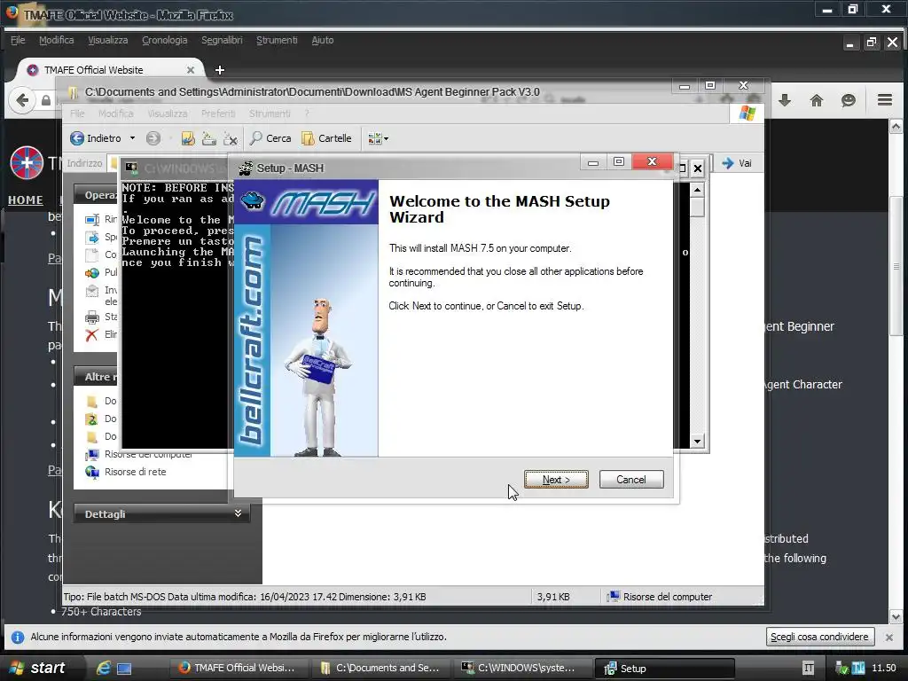Cancel the MASH Setup wizard
Viewport: 908px width, 681px height.
coord(631,480)
